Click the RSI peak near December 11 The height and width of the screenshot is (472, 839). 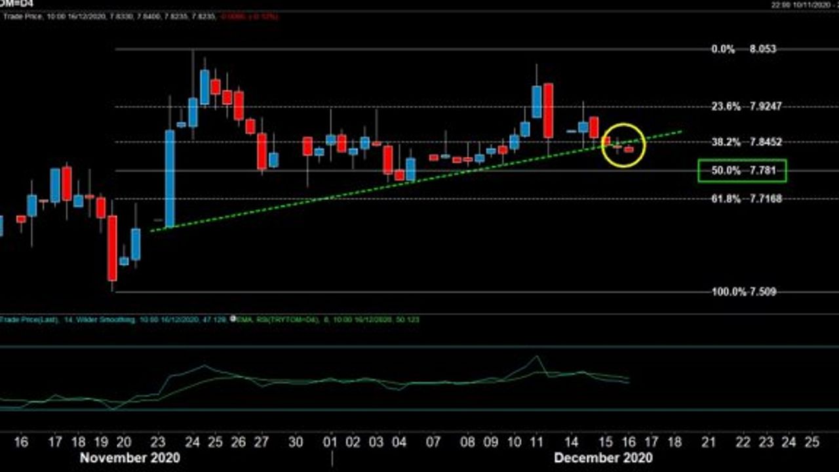537,357
